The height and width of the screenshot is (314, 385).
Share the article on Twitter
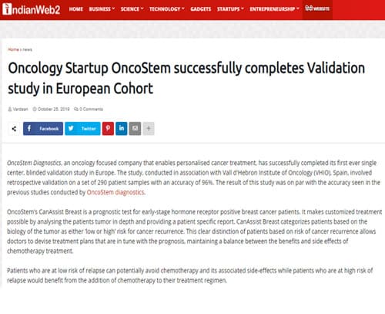point(82,128)
